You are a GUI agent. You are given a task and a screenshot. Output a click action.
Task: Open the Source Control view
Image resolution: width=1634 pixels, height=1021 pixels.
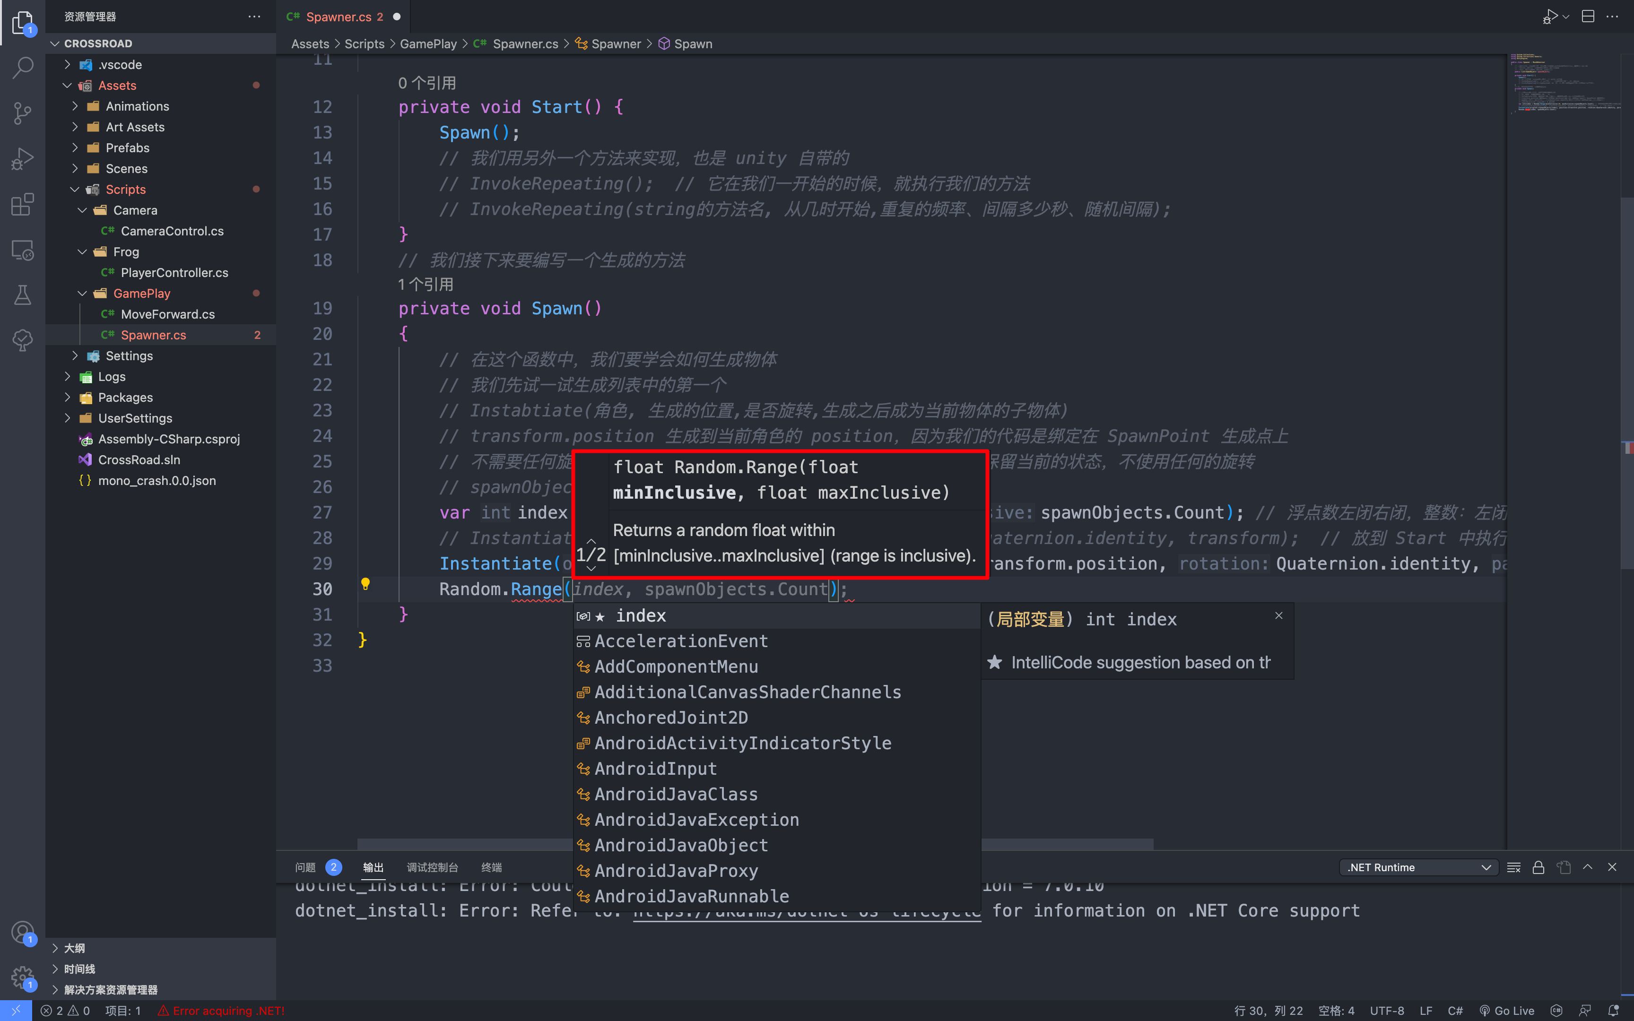[22, 113]
